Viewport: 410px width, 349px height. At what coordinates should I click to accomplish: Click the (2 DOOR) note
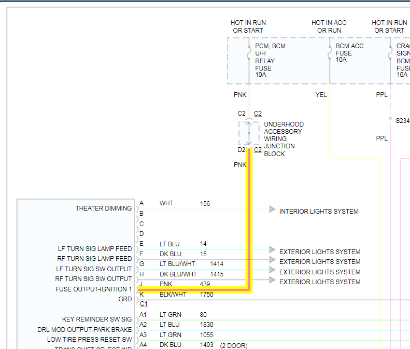pyautogui.click(x=234, y=345)
